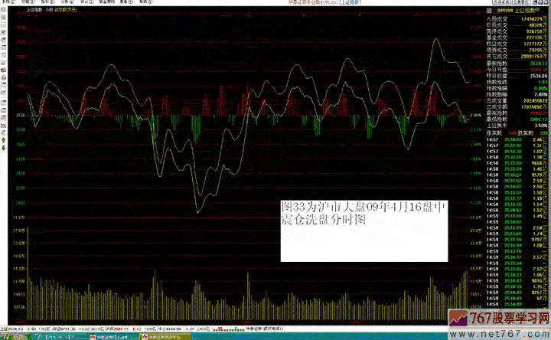The height and width of the screenshot is (340, 551).
Task: Click the 总成交量 row
Action: [x=517, y=101]
